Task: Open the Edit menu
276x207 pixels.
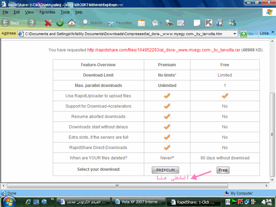Action: (17, 12)
